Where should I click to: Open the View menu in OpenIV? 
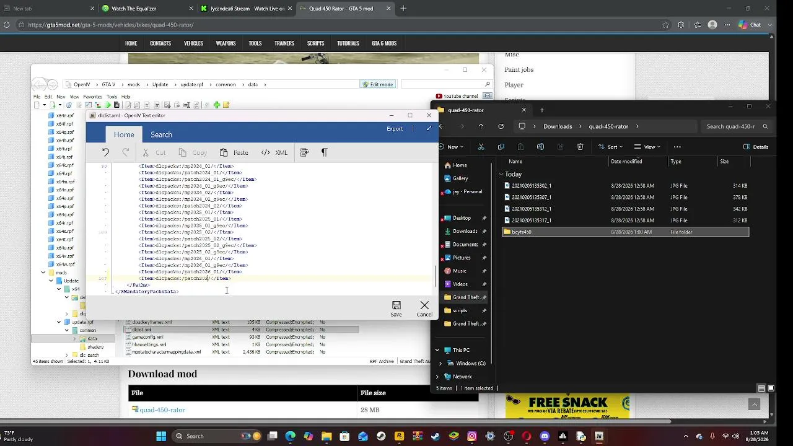[74, 97]
